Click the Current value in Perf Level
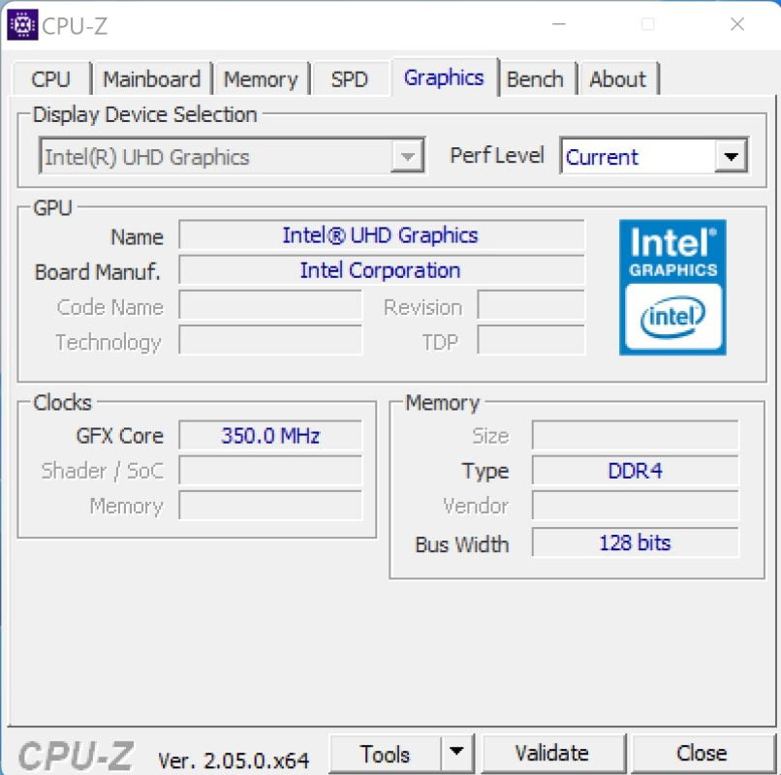 coord(602,157)
